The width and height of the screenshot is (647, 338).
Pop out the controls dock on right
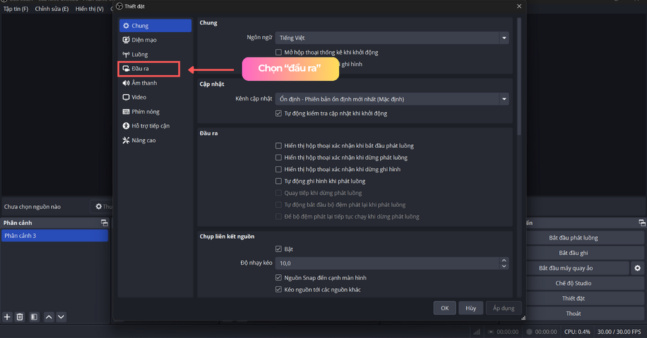[642, 223]
